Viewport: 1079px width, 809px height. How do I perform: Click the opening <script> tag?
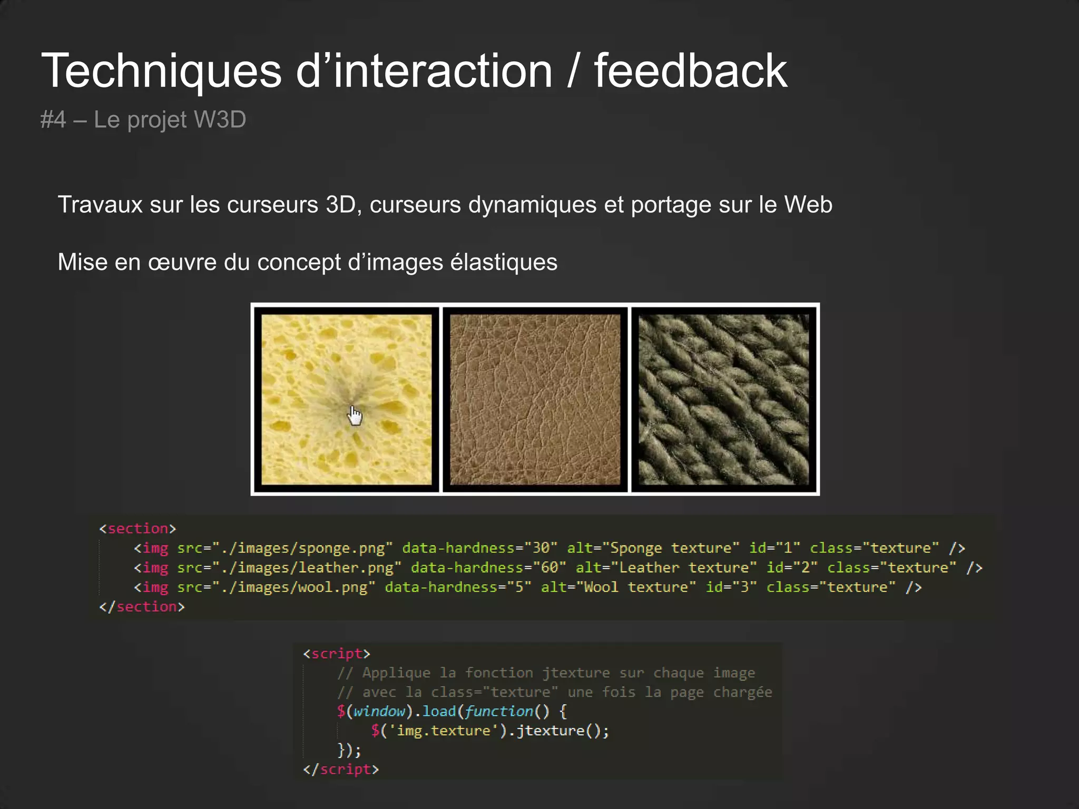[337, 654]
